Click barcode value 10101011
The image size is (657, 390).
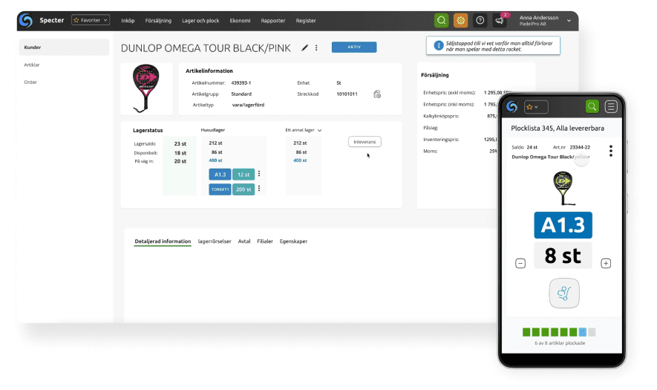point(347,94)
